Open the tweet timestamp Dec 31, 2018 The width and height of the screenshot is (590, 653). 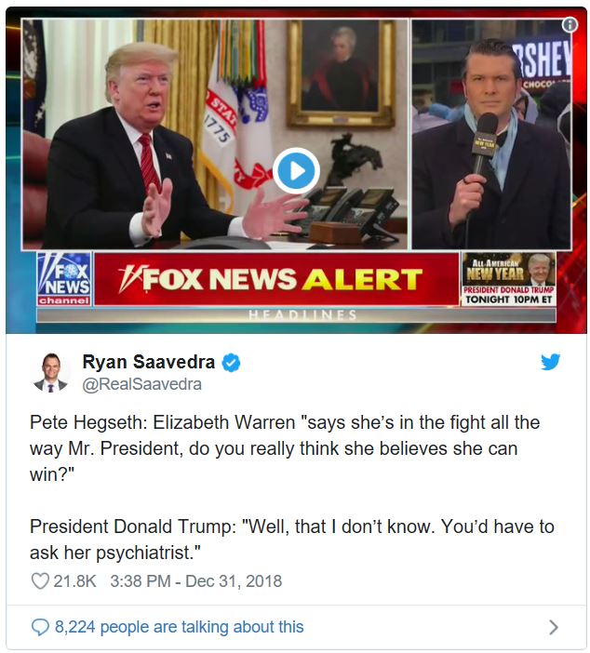tap(195, 581)
